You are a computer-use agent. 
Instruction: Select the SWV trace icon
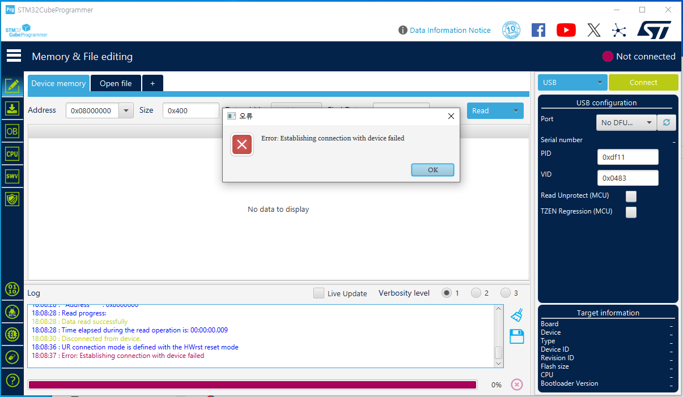click(x=12, y=176)
